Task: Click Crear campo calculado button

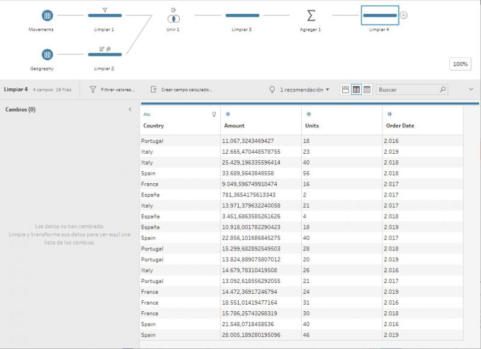Action: coord(181,90)
